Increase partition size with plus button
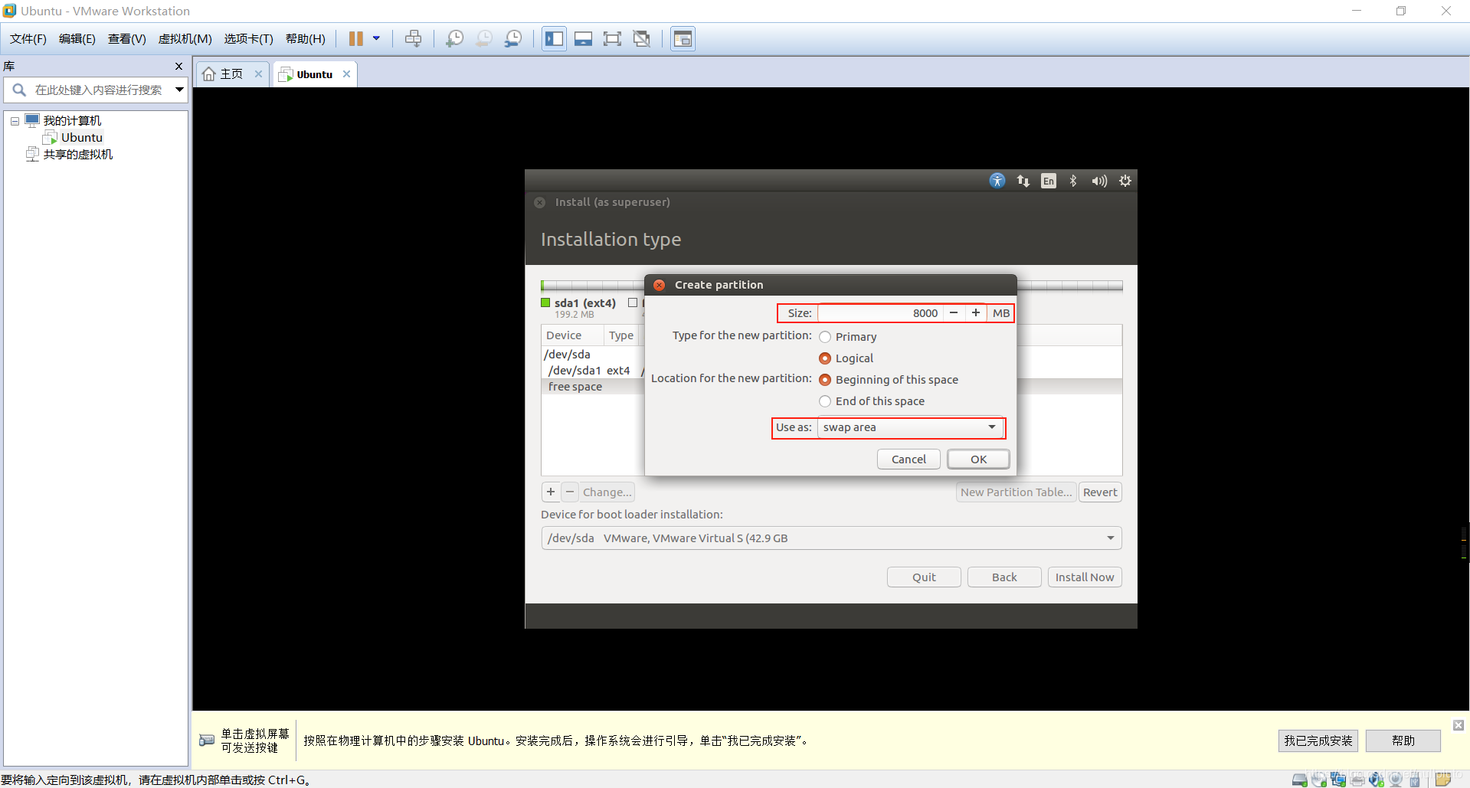This screenshot has height=788, width=1470. (976, 313)
